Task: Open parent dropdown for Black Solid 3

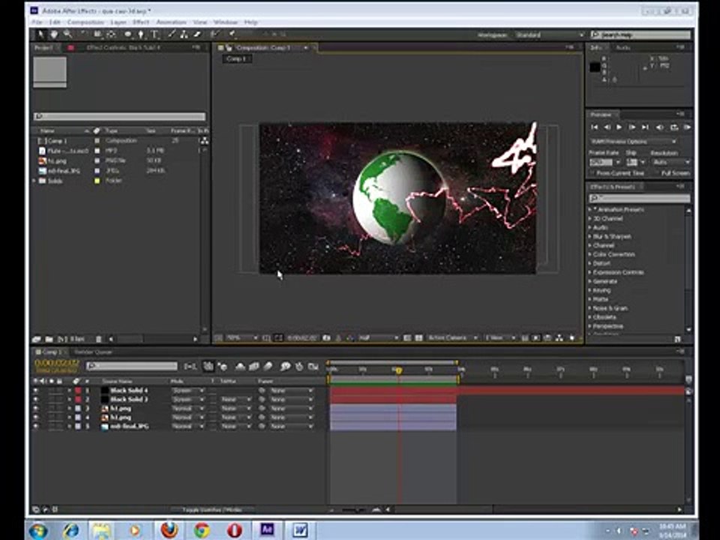Action: click(292, 400)
